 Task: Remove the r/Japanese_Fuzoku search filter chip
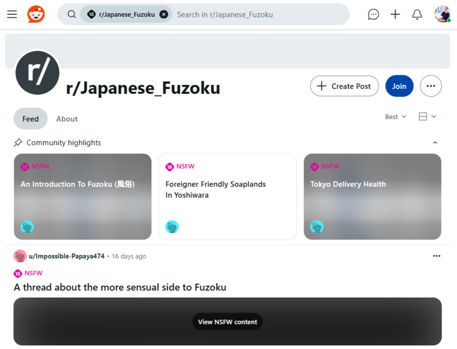coord(164,14)
